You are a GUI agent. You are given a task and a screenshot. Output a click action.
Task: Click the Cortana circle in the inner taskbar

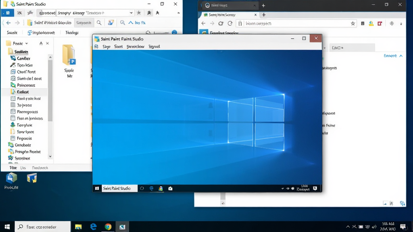coord(142,188)
